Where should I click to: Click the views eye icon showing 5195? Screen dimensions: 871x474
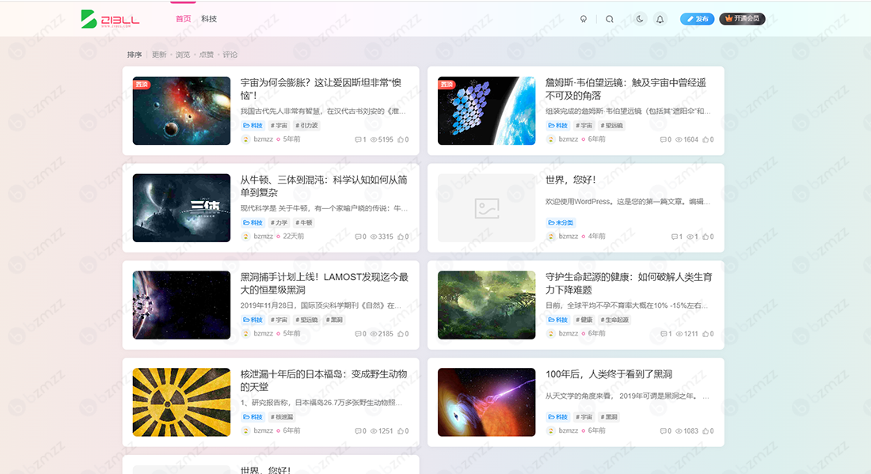[374, 139]
